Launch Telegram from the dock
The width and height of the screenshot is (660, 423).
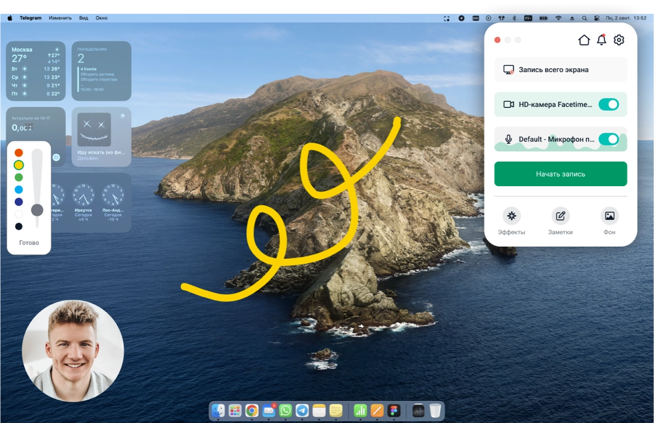[302, 410]
